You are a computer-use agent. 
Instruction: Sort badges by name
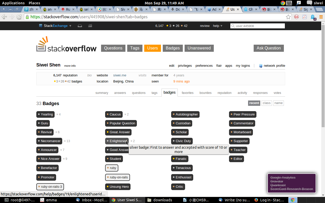tap(278, 103)
